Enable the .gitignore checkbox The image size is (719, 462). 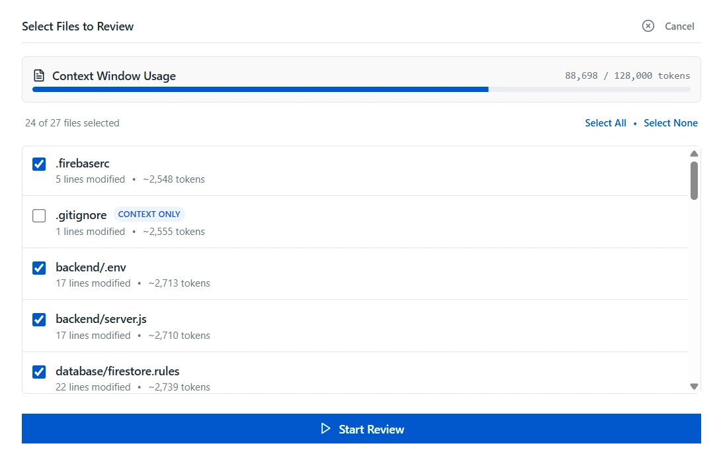tap(38, 215)
